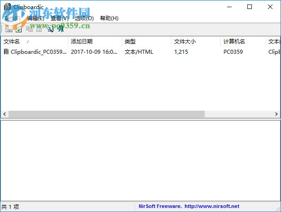Sort by the 文件大小 column header
This screenshot has width=281, height=212.
tap(196, 42)
